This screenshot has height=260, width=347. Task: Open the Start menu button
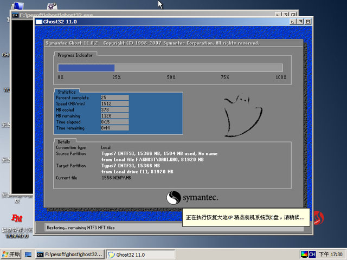click(11, 254)
